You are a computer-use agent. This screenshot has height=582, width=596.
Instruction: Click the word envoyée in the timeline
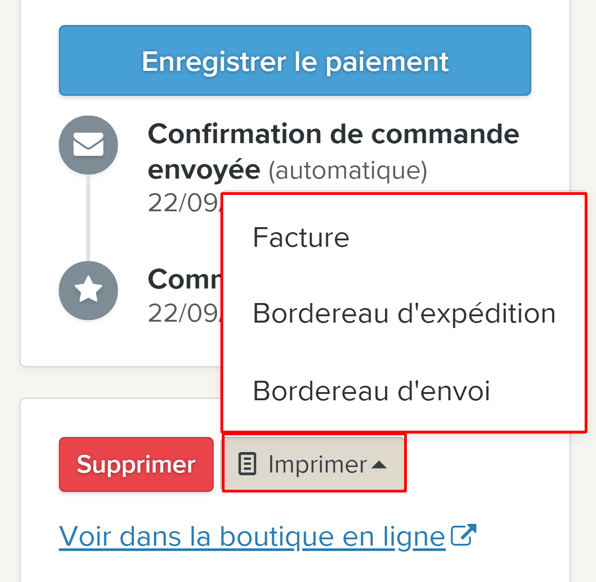pos(204,170)
